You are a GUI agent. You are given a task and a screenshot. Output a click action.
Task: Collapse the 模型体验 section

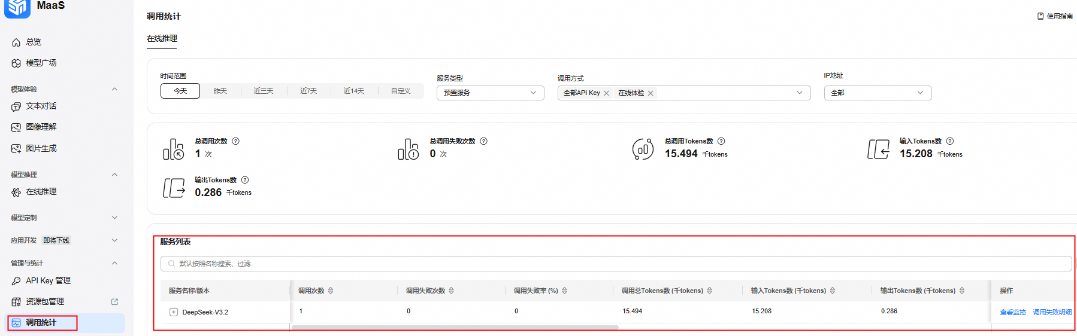point(114,89)
